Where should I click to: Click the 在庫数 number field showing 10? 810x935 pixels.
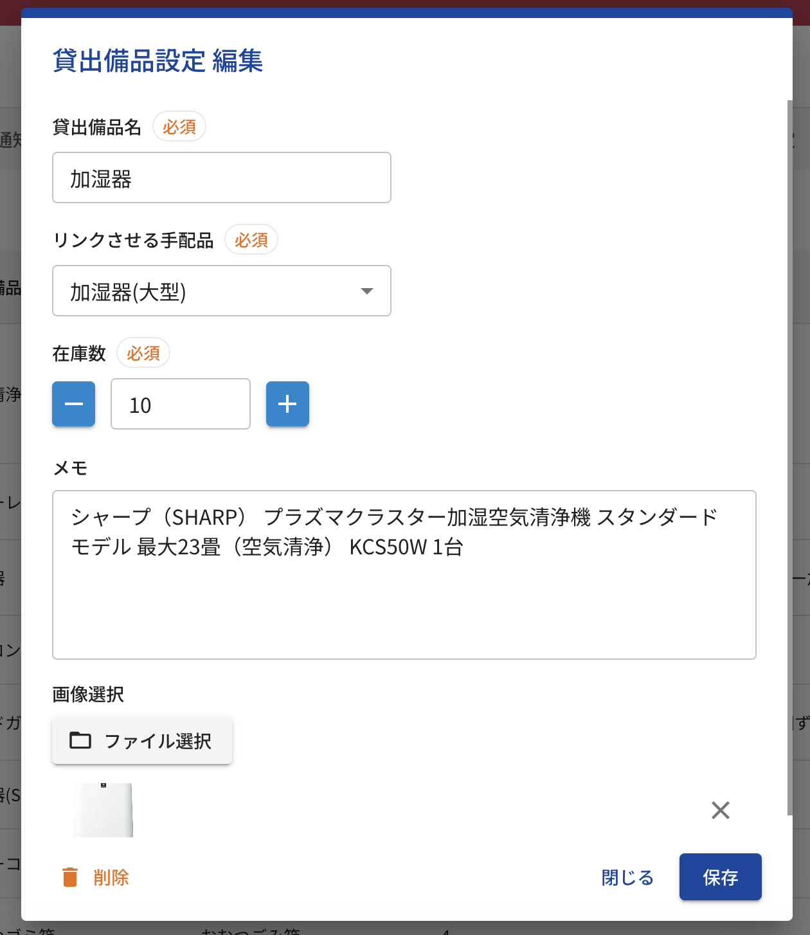point(180,404)
